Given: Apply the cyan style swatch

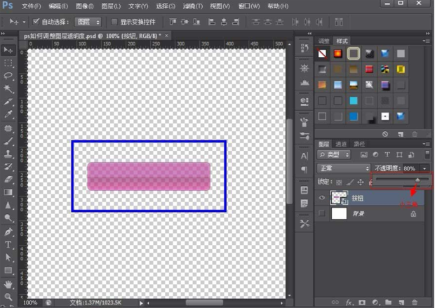Looking at the screenshot, I should click(354, 100).
